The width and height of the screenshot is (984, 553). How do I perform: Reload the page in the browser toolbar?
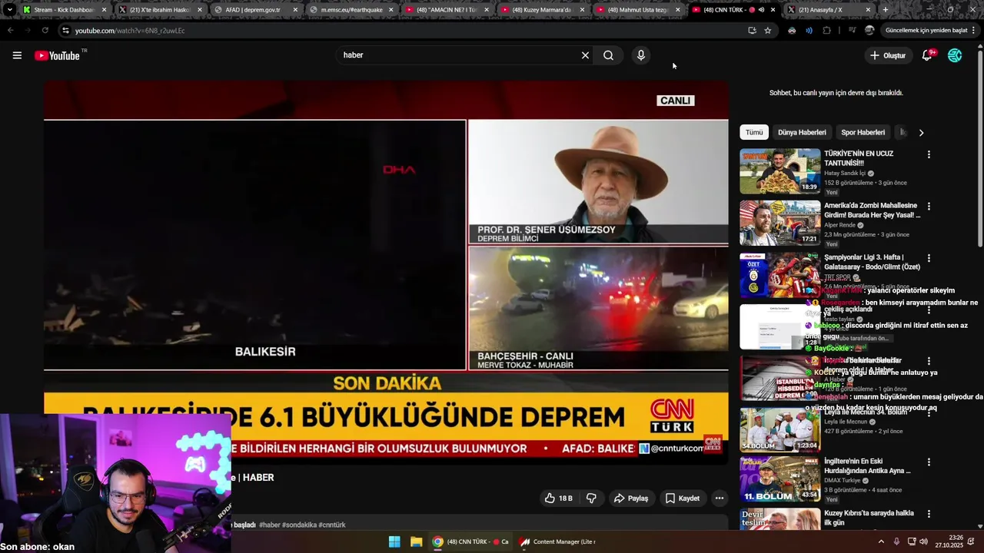45,31
